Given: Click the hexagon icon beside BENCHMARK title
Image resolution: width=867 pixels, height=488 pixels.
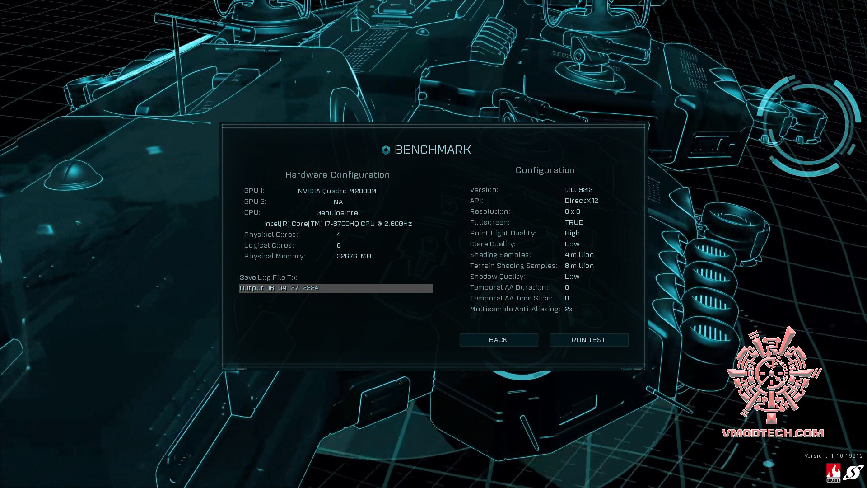Looking at the screenshot, I should pyautogui.click(x=386, y=150).
